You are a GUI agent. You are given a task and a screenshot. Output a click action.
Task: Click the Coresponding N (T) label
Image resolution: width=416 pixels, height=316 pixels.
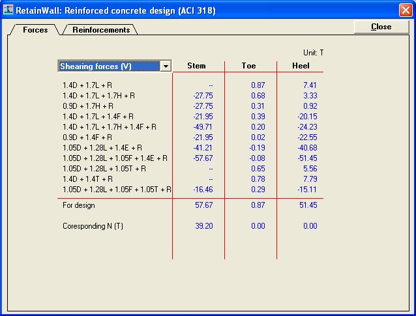pos(93,226)
